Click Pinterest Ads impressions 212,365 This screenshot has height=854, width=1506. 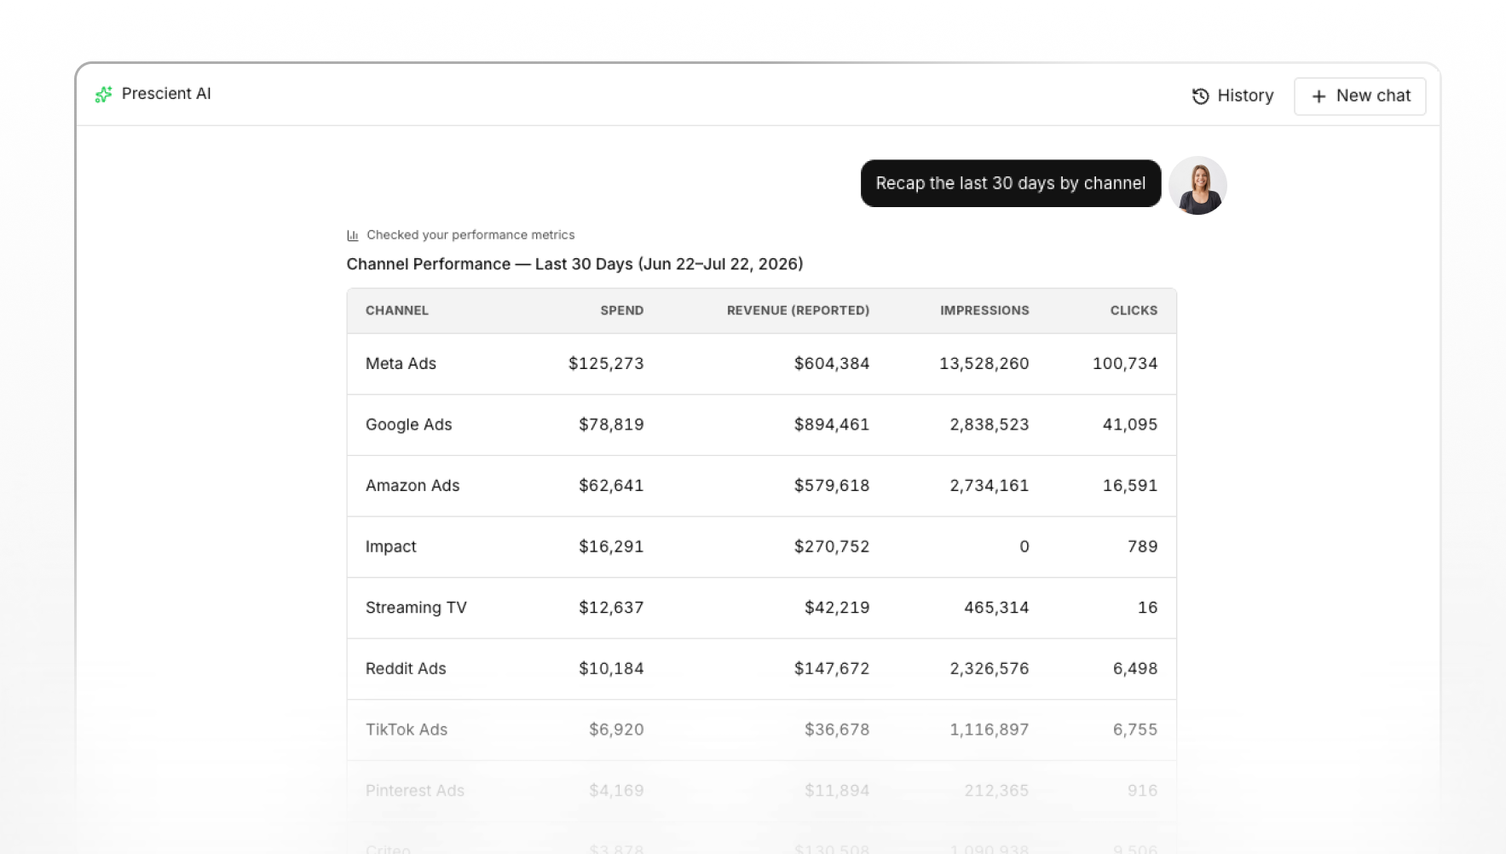(x=996, y=791)
